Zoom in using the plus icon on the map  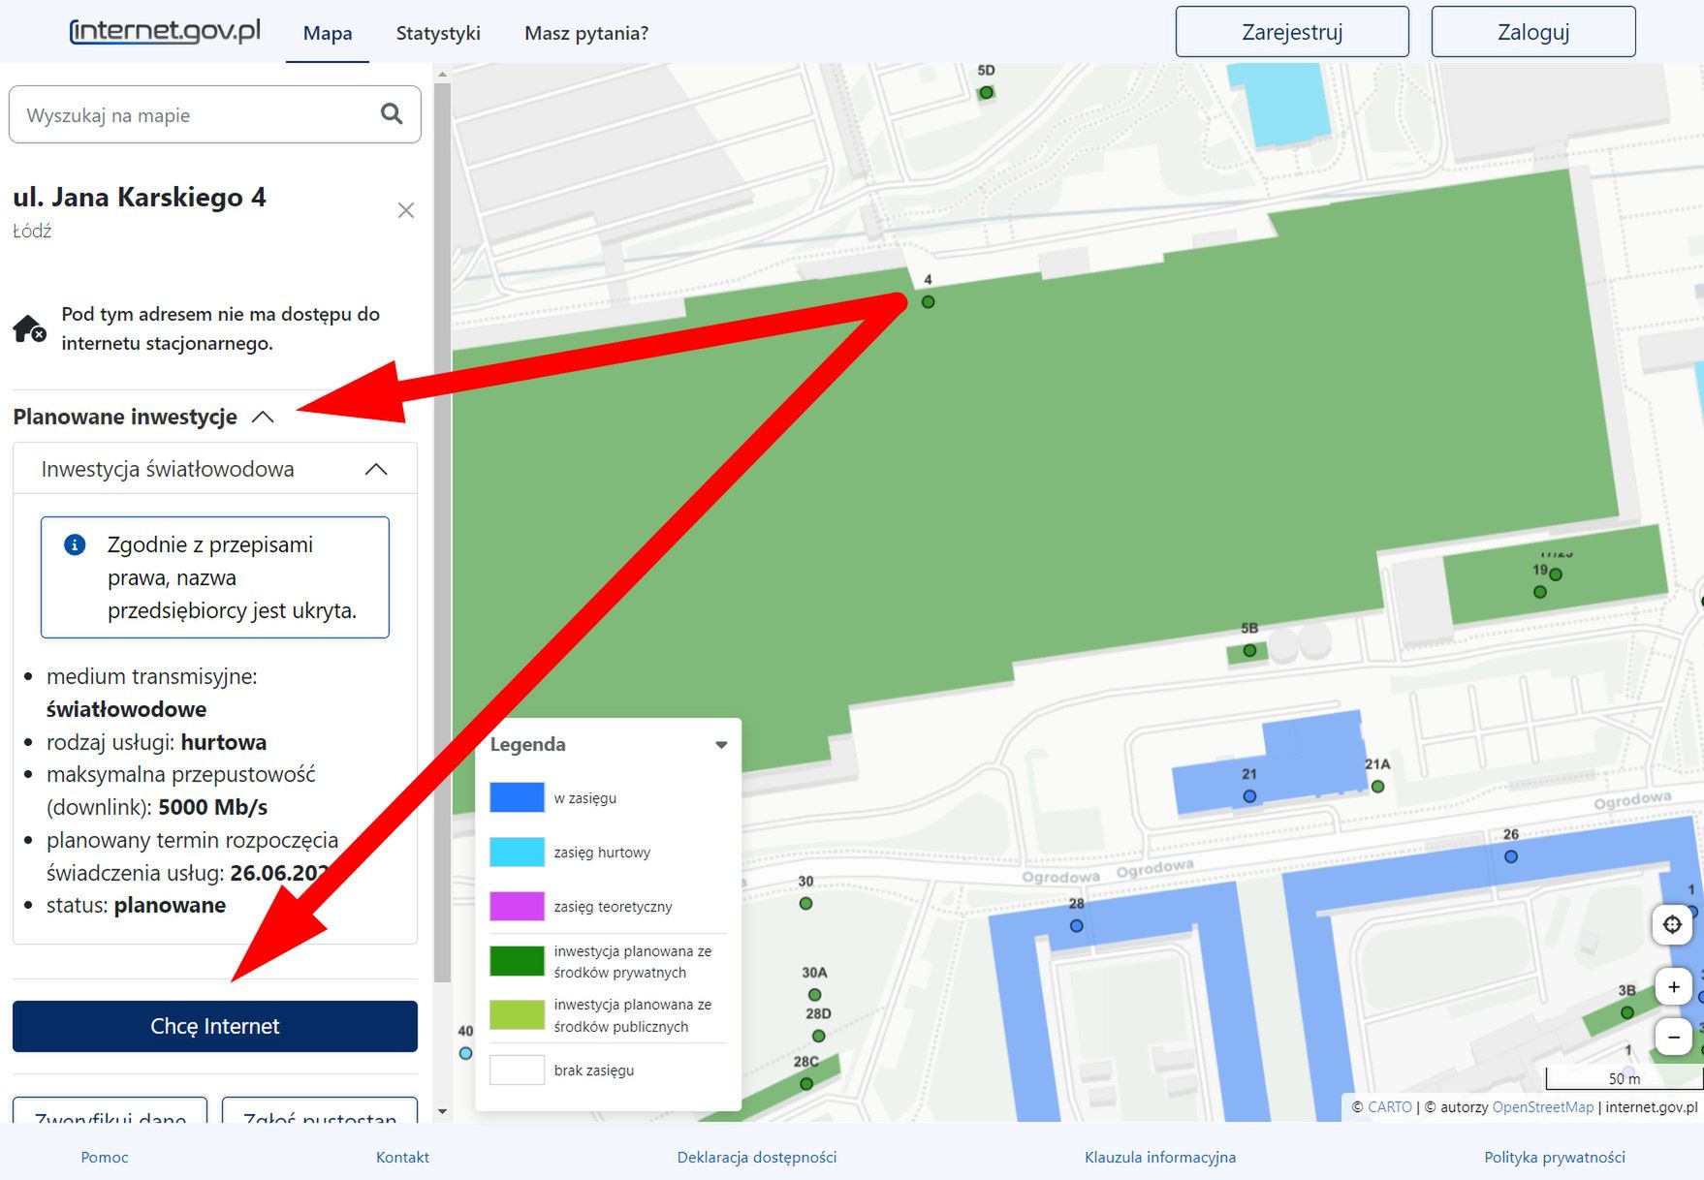click(1673, 986)
